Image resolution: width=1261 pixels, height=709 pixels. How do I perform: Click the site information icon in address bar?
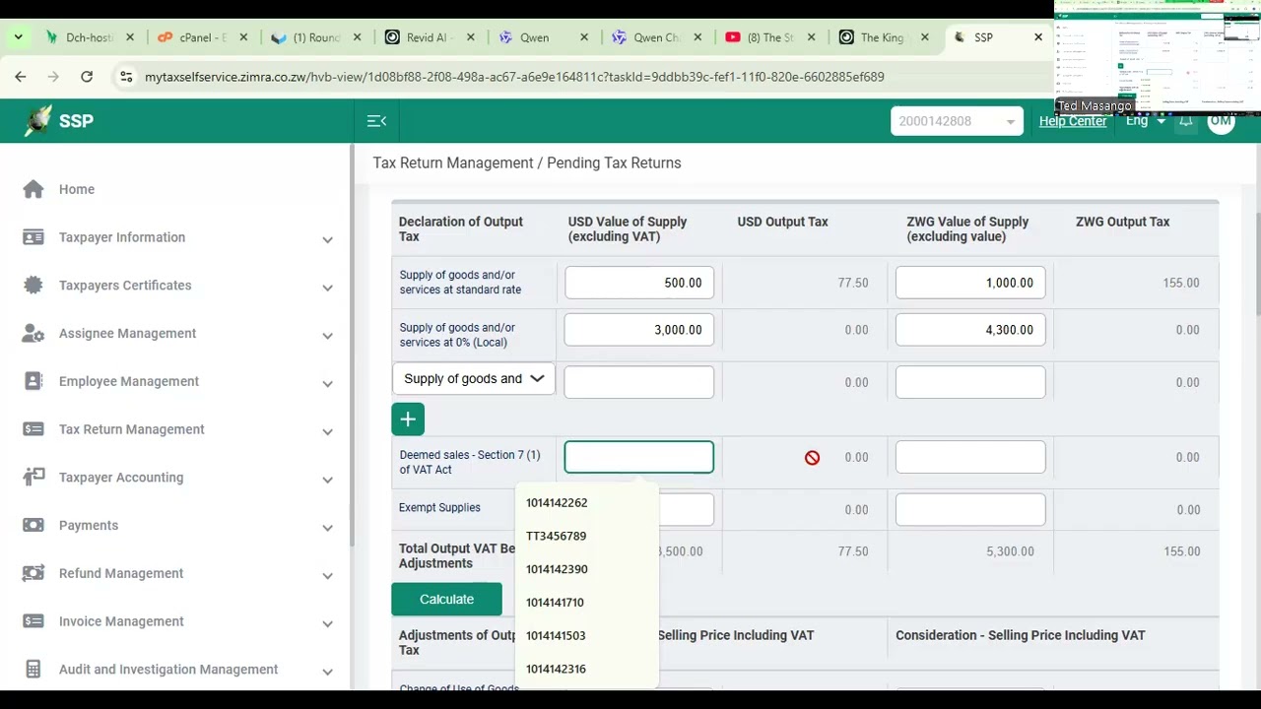pyautogui.click(x=125, y=77)
